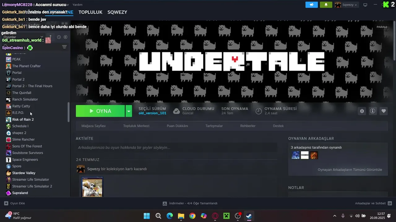Open the Rehberler tab
The width and height of the screenshot is (396, 222).
pos(248,126)
